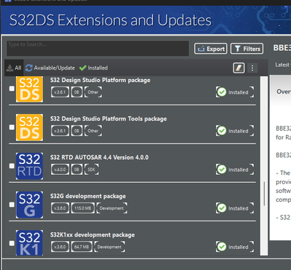Check the S32G development package checkbox
Viewport: 291px width, 270px height.
12,205
